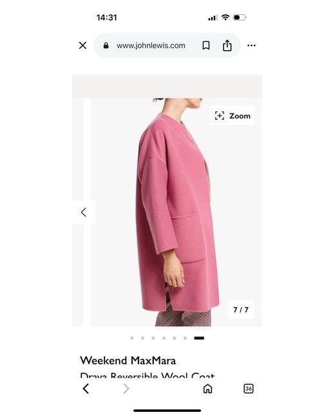Tap the active seventh pagination indicator
335x419 pixels.
point(199,338)
